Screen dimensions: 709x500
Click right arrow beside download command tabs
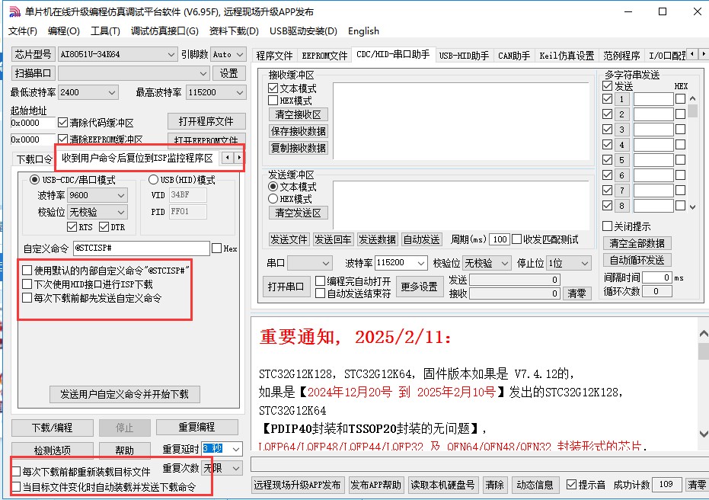tap(239, 158)
